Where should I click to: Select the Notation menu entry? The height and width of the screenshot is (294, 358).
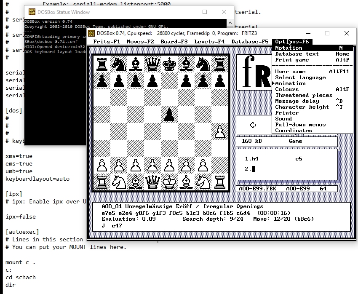coord(289,48)
